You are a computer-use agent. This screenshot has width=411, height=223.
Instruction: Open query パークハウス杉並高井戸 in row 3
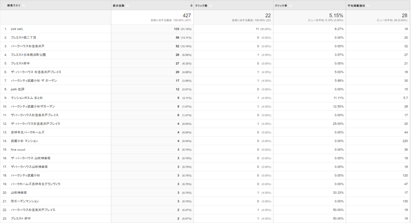28,46
